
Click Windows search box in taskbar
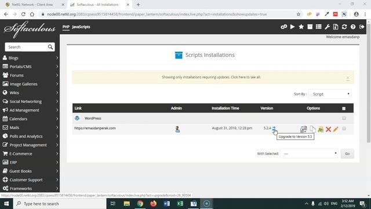tap(60, 204)
